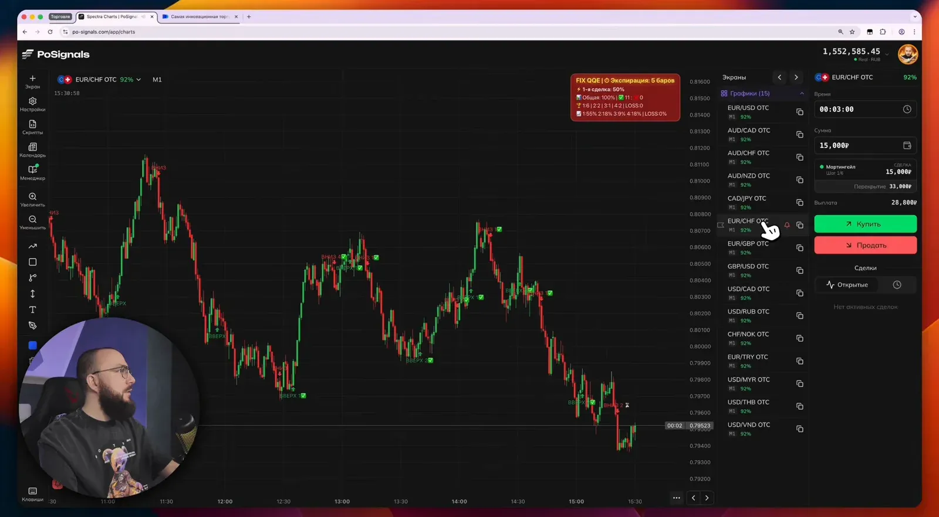Switch to the deals history clock tab
Image resolution: width=939 pixels, height=517 pixels.
click(x=897, y=285)
